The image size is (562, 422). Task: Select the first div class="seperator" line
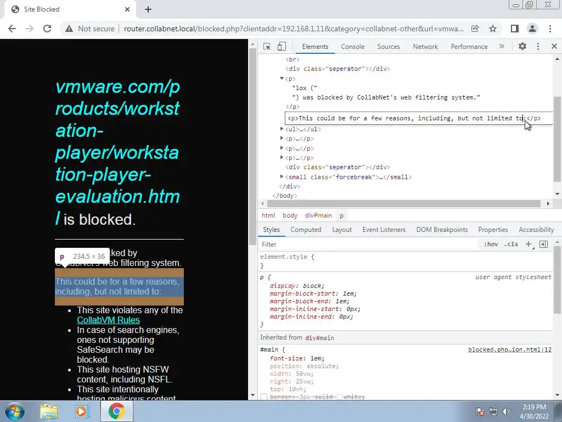[x=338, y=69]
